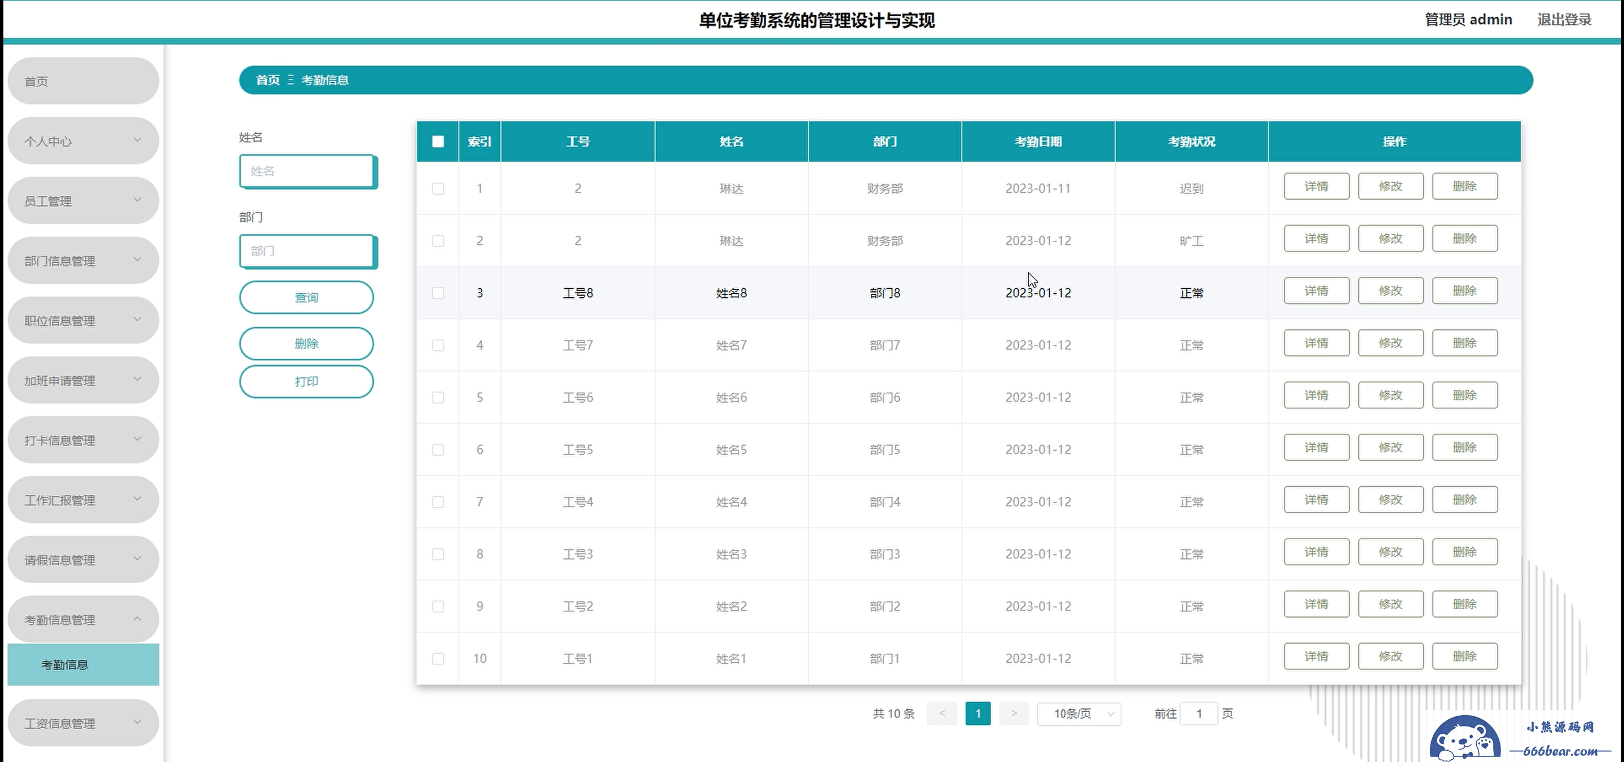Select checkbox of the 工号6 row
This screenshot has width=1624, height=762.
[x=438, y=398]
